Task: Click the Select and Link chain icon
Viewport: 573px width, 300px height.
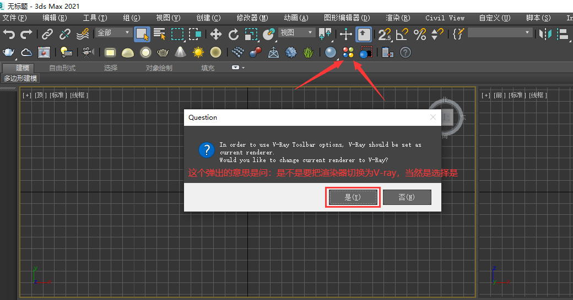Action: tap(48, 35)
